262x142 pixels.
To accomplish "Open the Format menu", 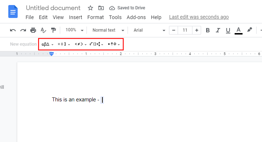I will point(96,17).
